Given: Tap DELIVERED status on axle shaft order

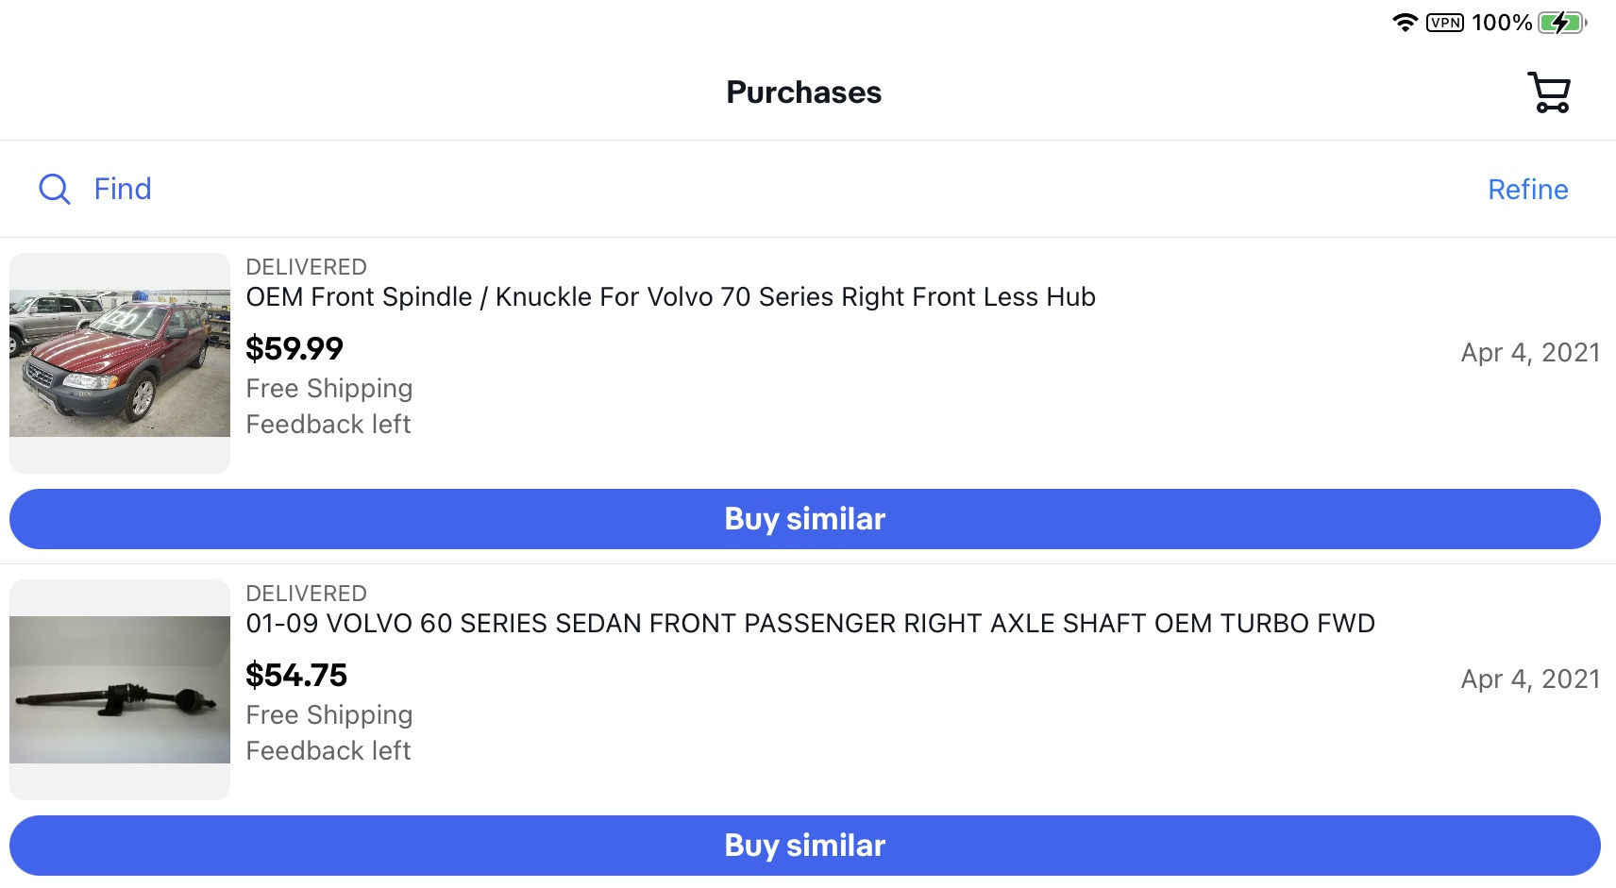Looking at the screenshot, I should (x=306, y=594).
